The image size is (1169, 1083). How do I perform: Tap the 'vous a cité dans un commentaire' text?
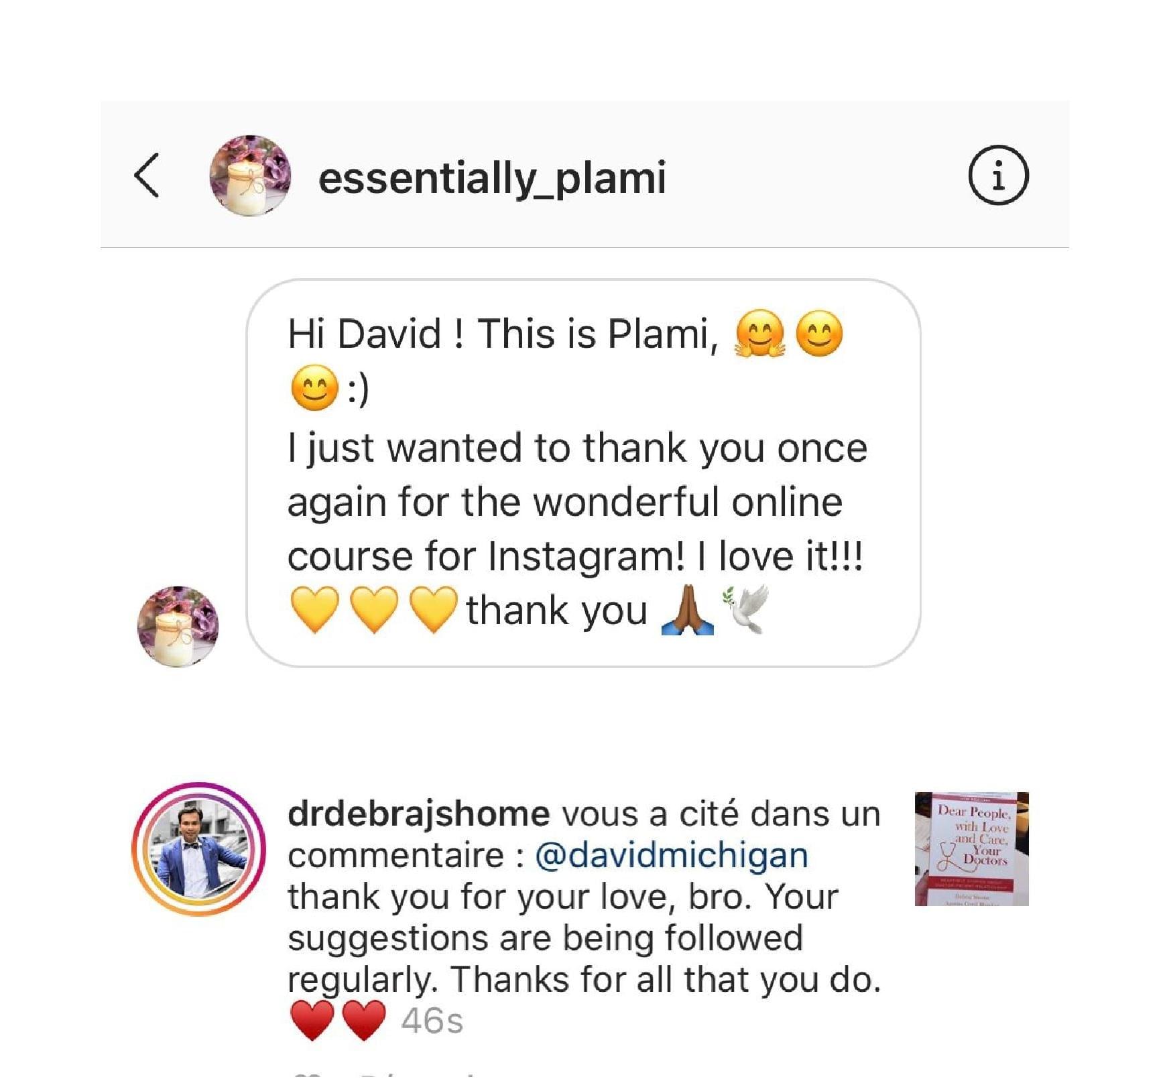[x=583, y=834]
